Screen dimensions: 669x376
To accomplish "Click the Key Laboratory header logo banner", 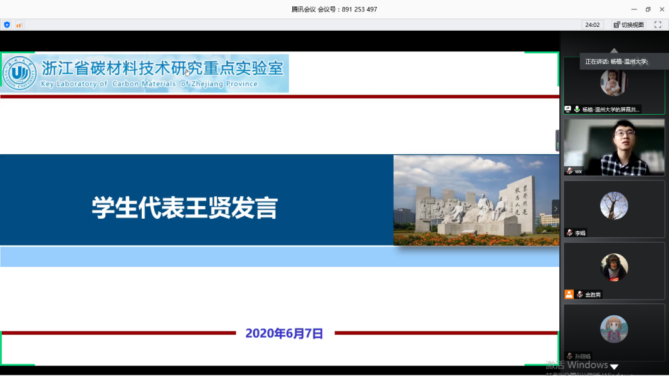I will pos(145,73).
